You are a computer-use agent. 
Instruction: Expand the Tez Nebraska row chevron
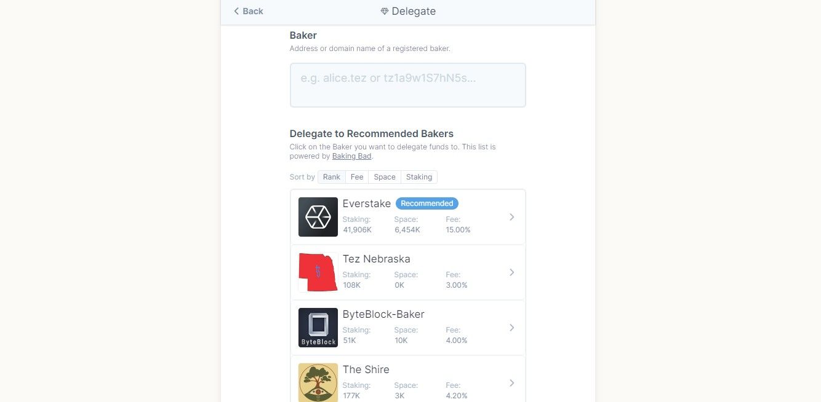(512, 272)
